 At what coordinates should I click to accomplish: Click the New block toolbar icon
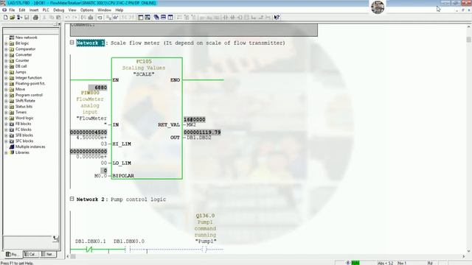tap(5, 18)
